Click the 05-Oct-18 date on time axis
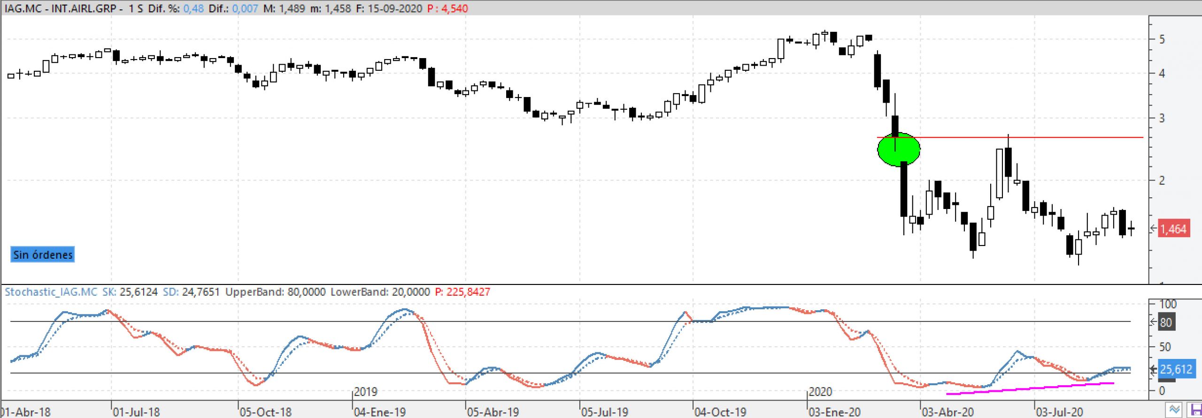The width and height of the screenshot is (1202, 418). tap(265, 412)
